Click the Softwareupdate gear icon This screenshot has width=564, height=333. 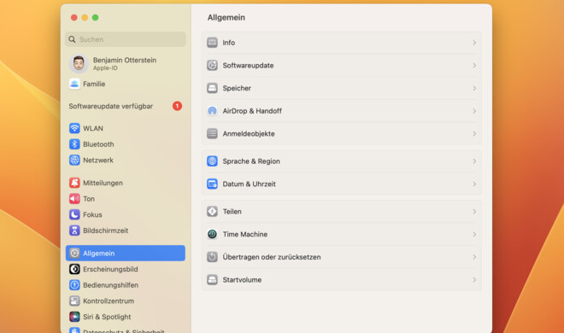[212, 66]
